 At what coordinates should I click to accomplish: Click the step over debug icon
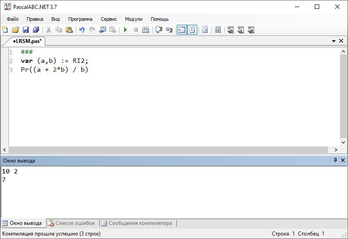(169, 30)
